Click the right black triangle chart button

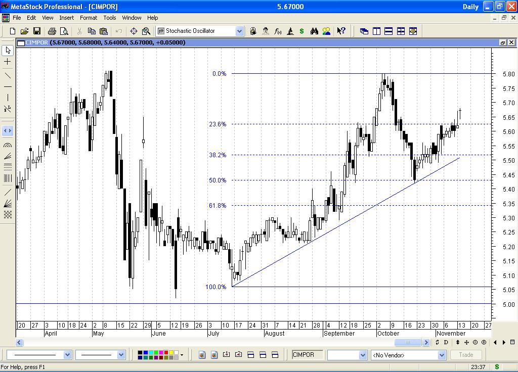[504, 342]
